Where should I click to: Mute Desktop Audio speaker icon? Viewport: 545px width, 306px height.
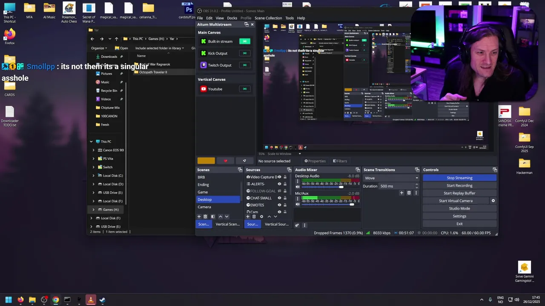coord(298,187)
